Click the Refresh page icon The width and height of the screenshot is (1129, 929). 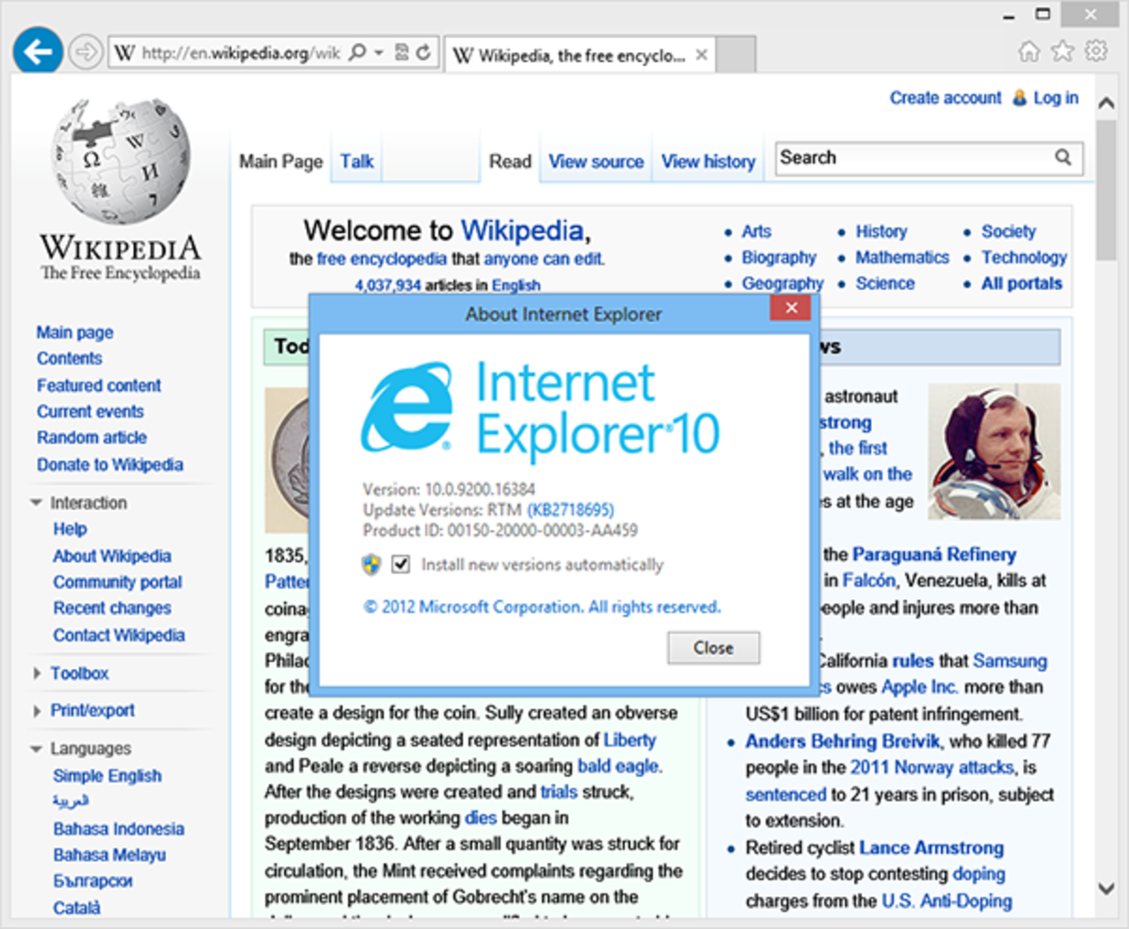pyautogui.click(x=424, y=53)
